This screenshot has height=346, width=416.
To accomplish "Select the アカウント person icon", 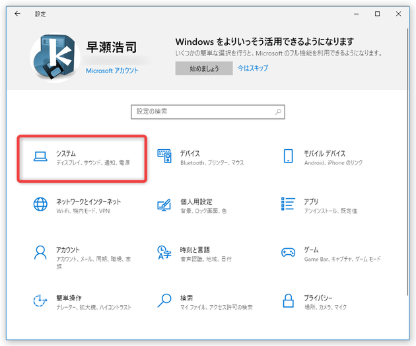I will click(x=40, y=252).
